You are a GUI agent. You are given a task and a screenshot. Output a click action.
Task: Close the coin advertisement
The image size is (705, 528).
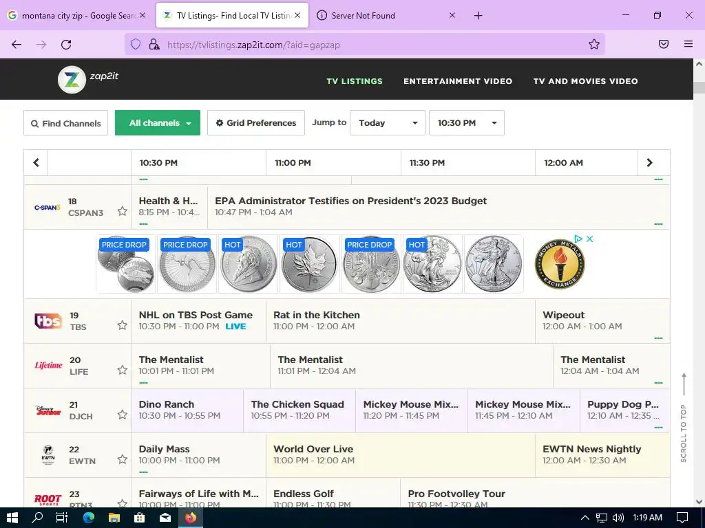pyautogui.click(x=590, y=239)
